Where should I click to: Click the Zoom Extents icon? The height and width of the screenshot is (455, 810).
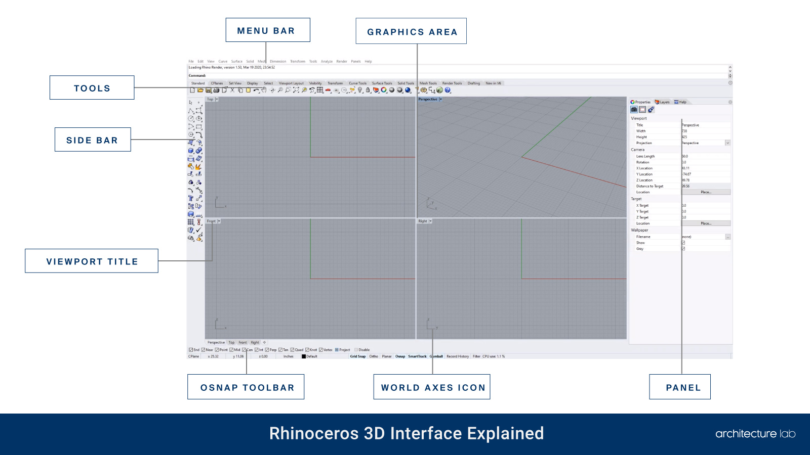click(x=296, y=90)
